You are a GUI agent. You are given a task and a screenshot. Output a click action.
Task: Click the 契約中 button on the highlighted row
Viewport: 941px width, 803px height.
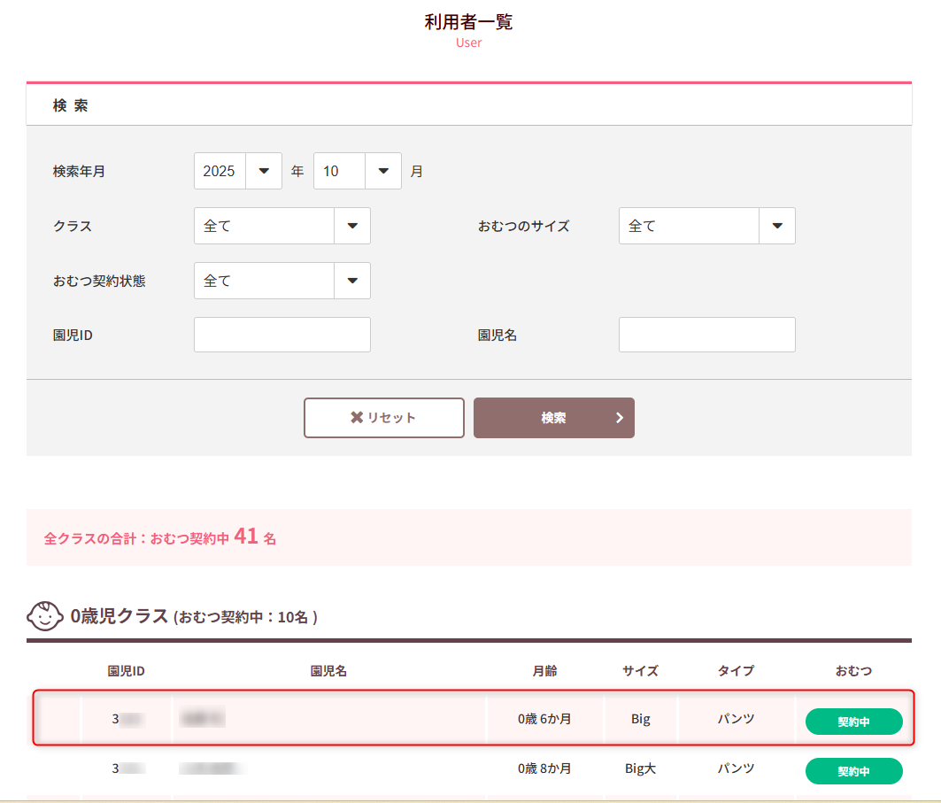coord(853,722)
